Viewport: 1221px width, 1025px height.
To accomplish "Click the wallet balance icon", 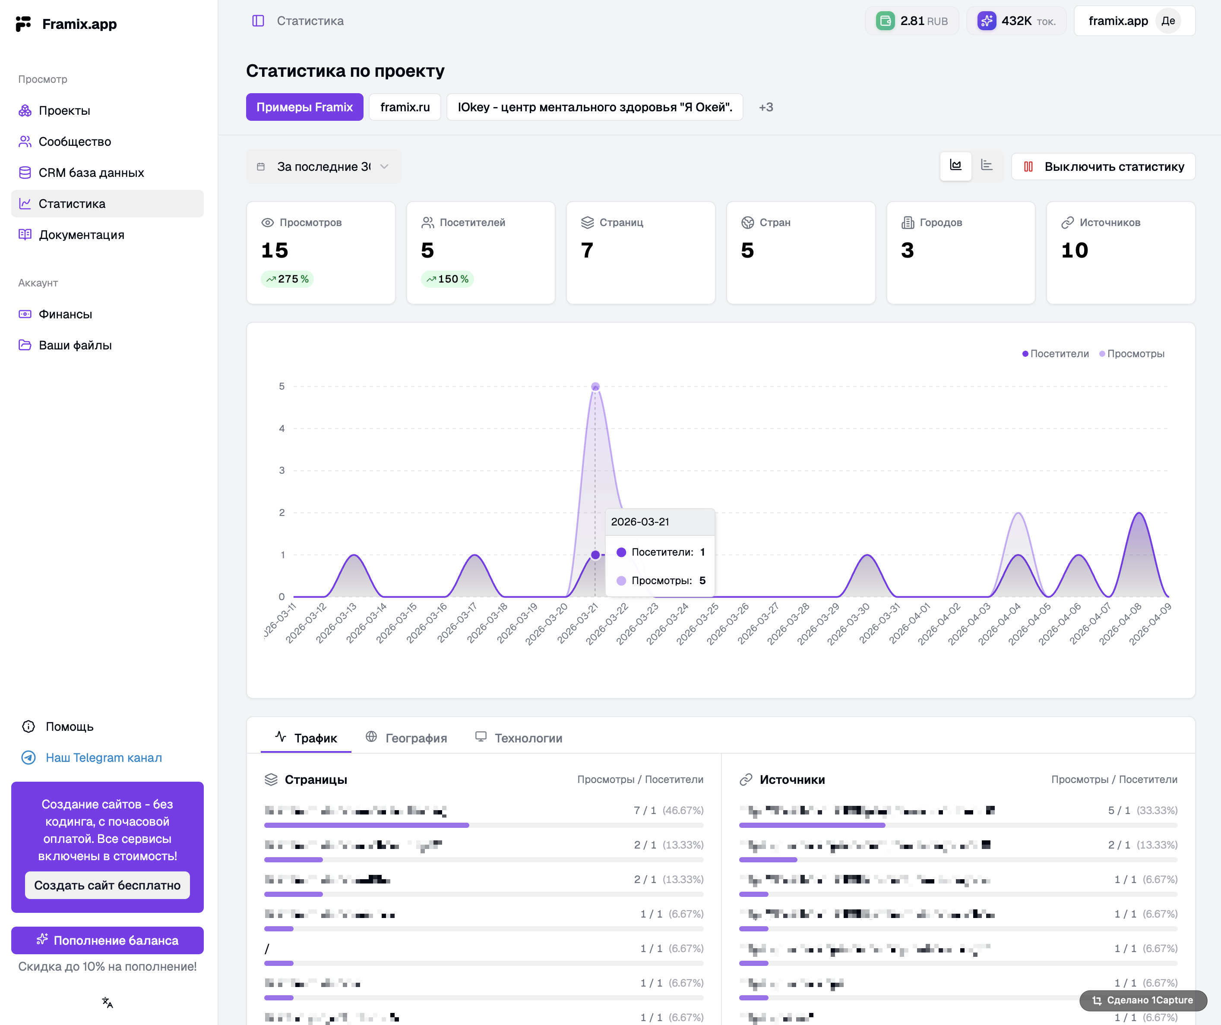I will click(885, 21).
